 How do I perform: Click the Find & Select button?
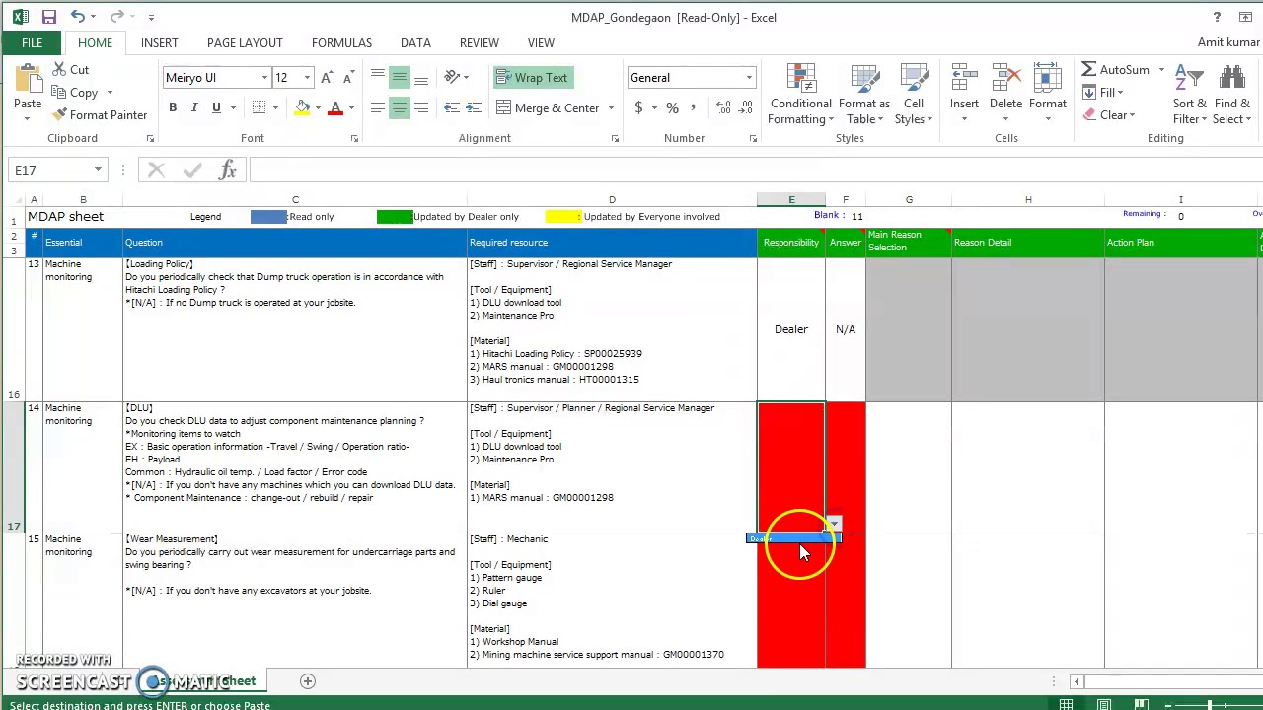(1232, 95)
